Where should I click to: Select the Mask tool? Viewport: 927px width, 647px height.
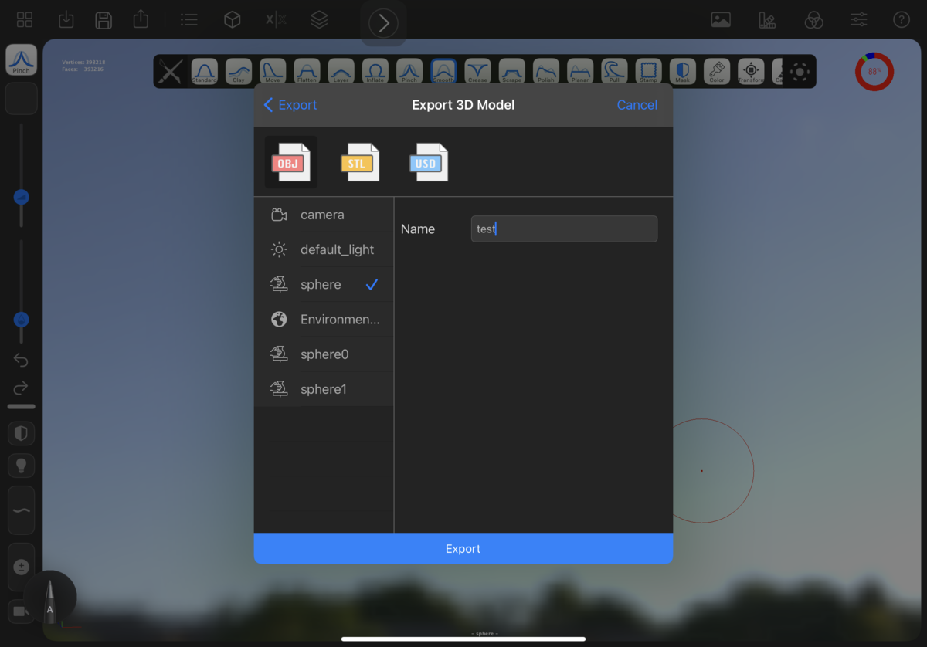click(683, 71)
